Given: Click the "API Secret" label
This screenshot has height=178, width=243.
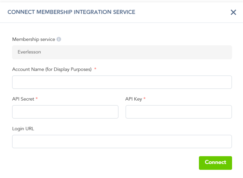Looking at the screenshot, I should click(23, 99).
